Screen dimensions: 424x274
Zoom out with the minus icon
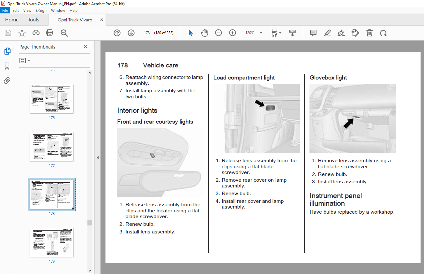[219, 33]
